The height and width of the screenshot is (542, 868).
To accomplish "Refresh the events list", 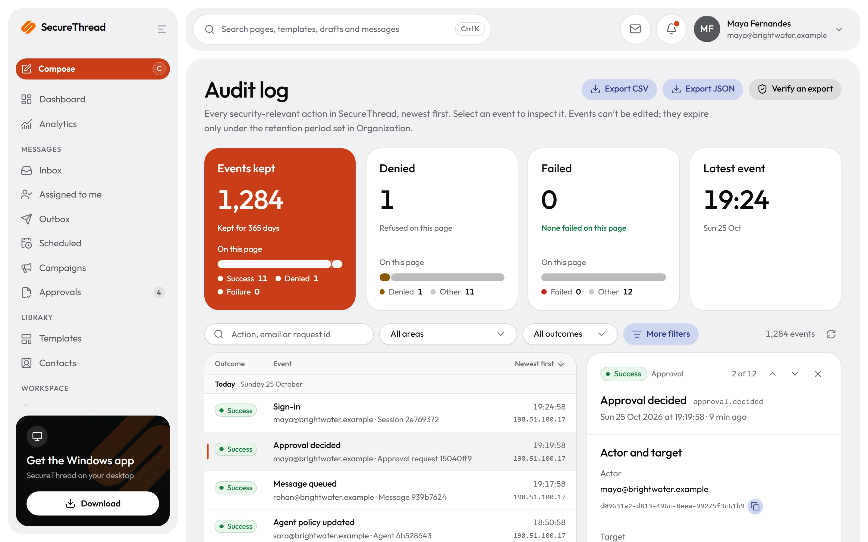I will click(831, 334).
